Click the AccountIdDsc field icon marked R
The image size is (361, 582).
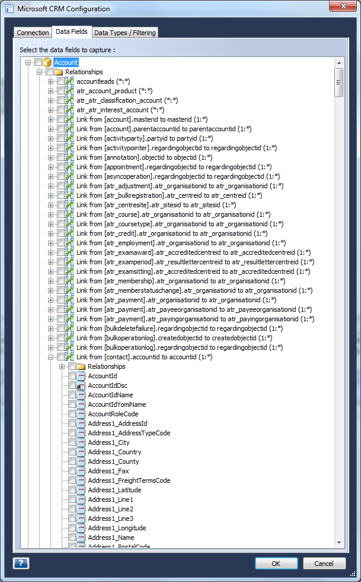click(81, 385)
